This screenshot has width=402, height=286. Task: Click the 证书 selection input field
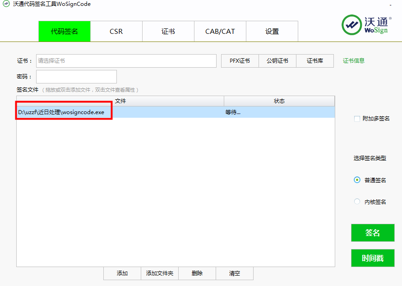click(x=126, y=61)
